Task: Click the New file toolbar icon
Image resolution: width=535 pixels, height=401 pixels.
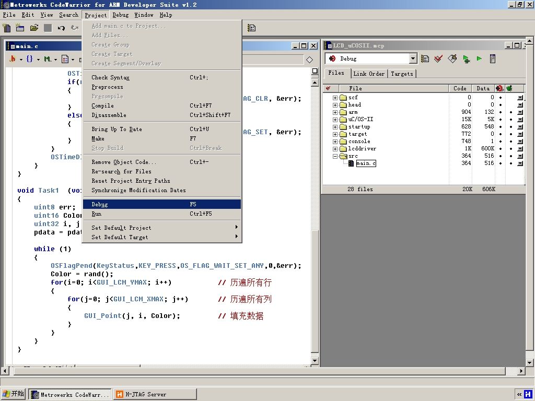Action: coord(6,28)
